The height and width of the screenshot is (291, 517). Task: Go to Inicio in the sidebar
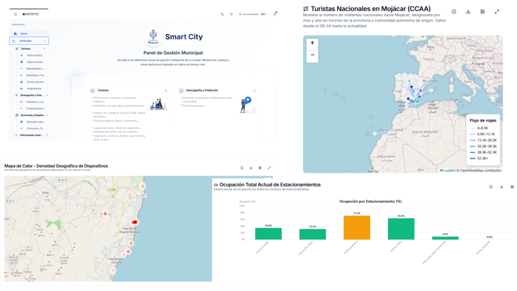coord(24,33)
